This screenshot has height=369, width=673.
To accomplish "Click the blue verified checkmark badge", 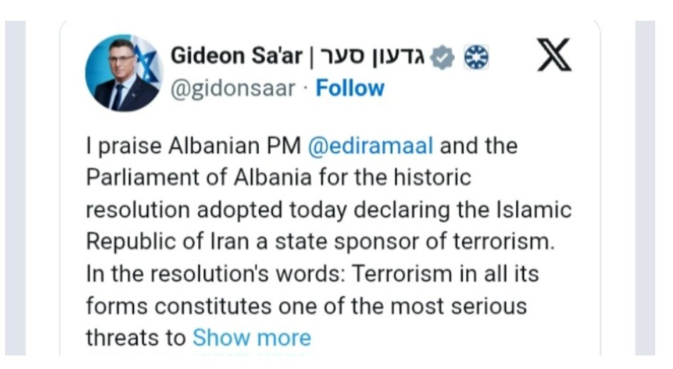I will coord(442,58).
